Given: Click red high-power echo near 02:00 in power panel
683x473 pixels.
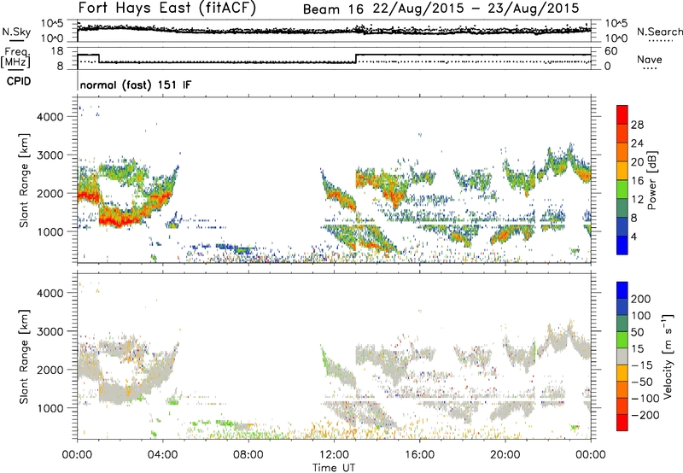Looking at the screenshot, I should tap(119, 222).
